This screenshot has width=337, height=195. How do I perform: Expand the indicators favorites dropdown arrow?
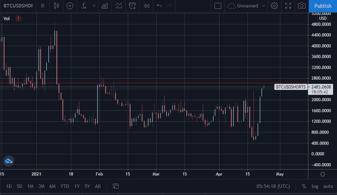[x=94, y=6]
